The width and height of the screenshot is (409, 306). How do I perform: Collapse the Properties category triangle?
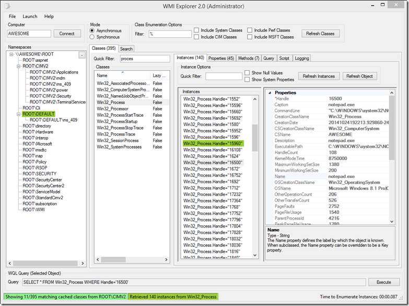click(270, 93)
